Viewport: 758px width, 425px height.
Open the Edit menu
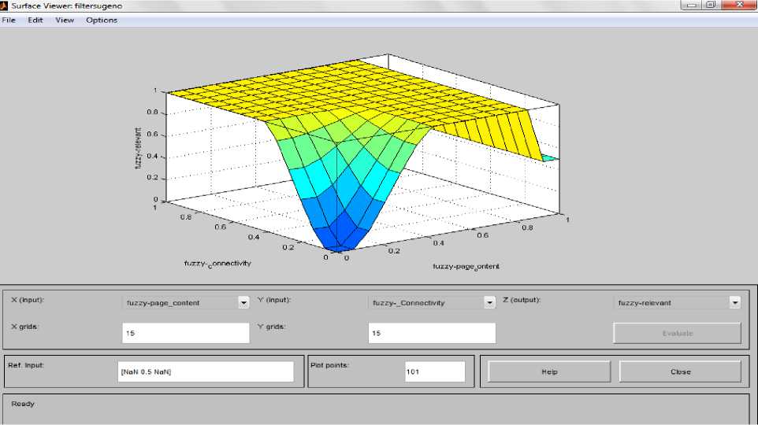35,20
